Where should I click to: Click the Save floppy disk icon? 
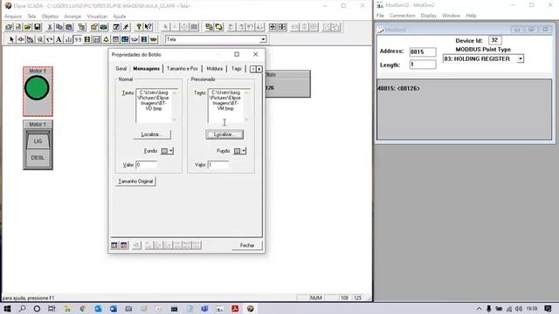37,27
